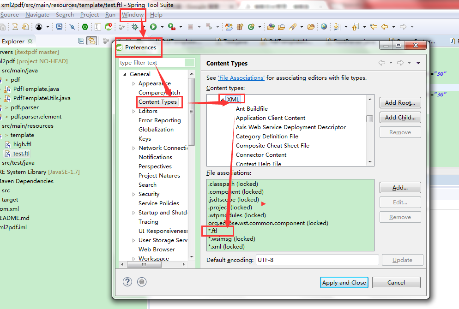Click the Debug bug icon in toolbar
Screen dimensions: 459x309
pyautogui.click(x=135, y=27)
